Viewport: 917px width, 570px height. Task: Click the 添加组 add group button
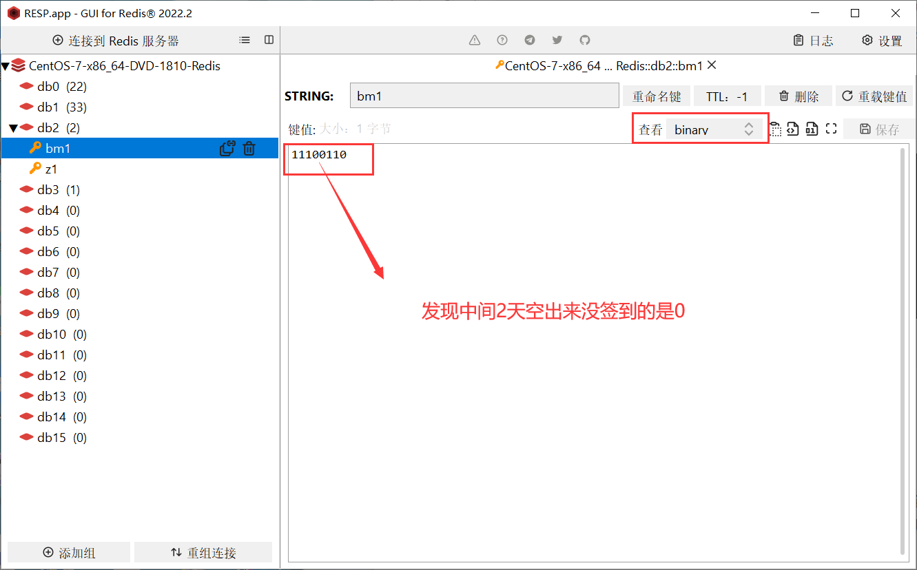click(x=69, y=552)
